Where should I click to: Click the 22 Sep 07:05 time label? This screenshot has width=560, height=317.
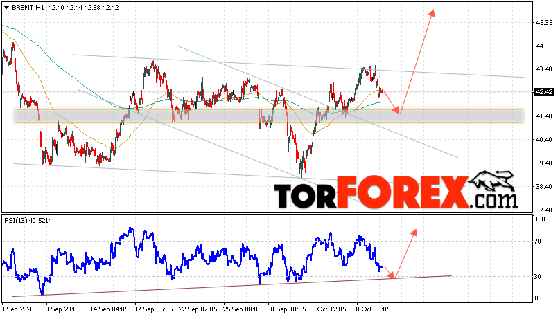(x=198, y=309)
